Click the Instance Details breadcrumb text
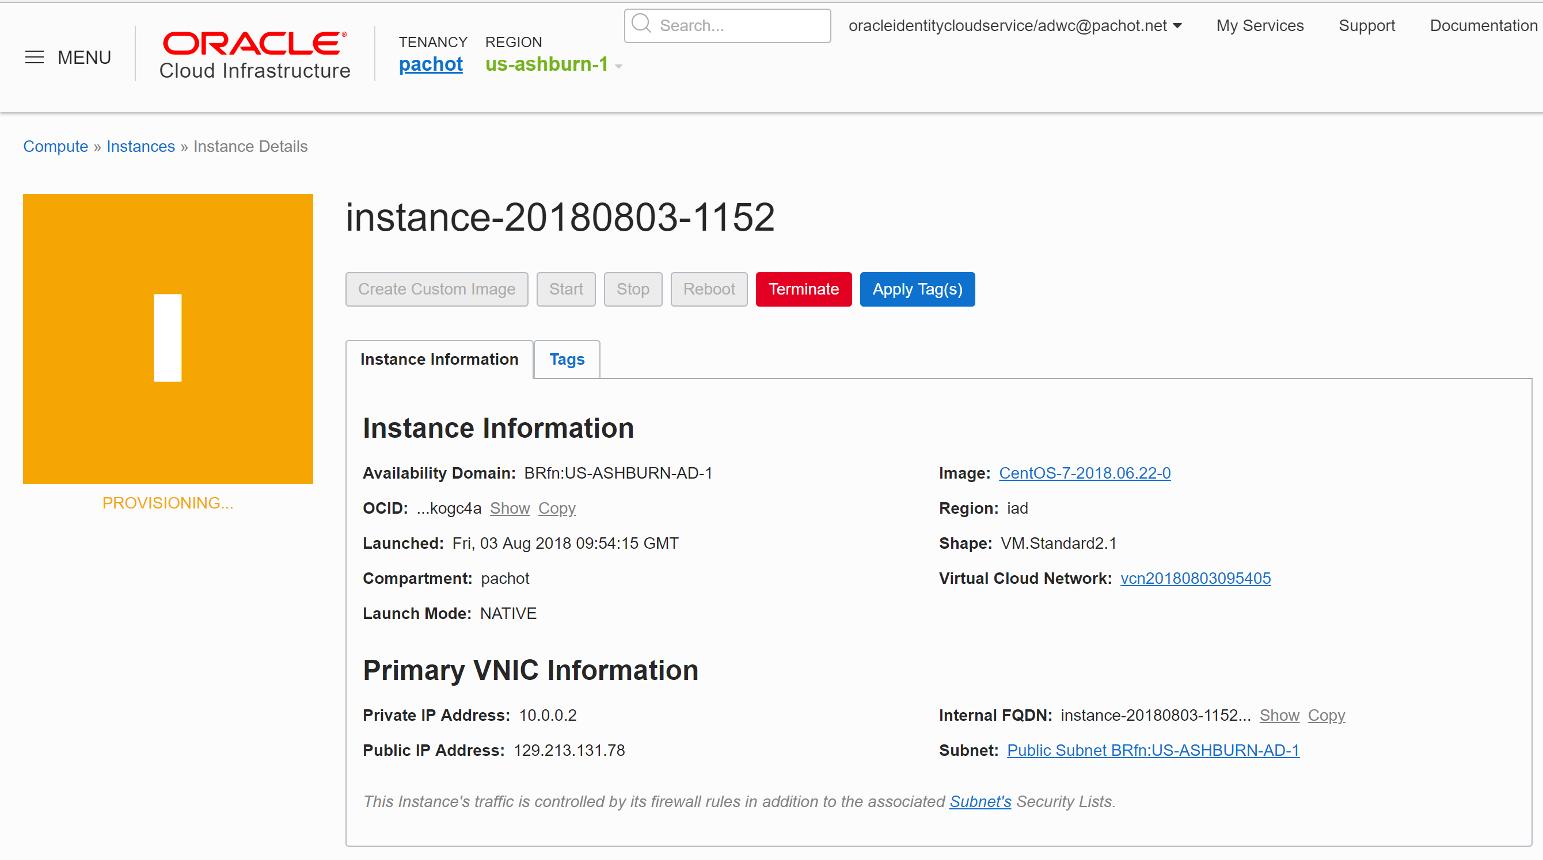1543x860 pixels. [250, 147]
